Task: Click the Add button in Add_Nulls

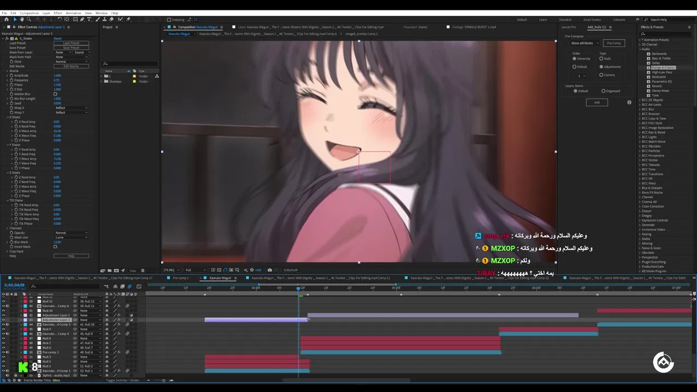Action: click(x=597, y=102)
